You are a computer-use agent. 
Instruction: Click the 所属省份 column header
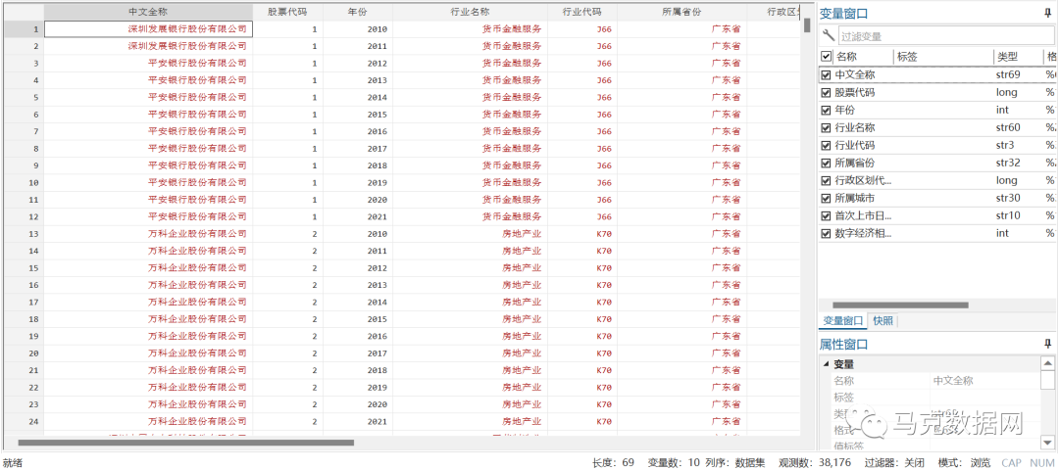(x=681, y=12)
